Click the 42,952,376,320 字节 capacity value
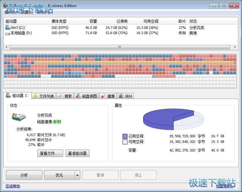 point(187,150)
